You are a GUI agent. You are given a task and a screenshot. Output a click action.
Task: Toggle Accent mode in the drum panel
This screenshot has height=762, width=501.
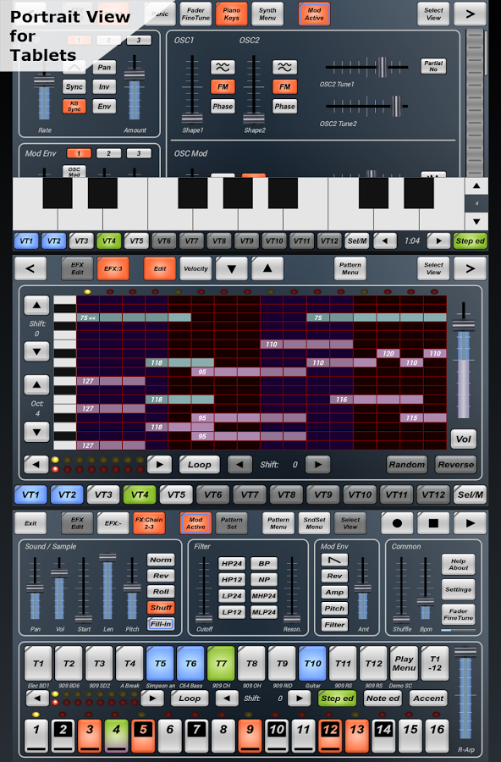(428, 698)
